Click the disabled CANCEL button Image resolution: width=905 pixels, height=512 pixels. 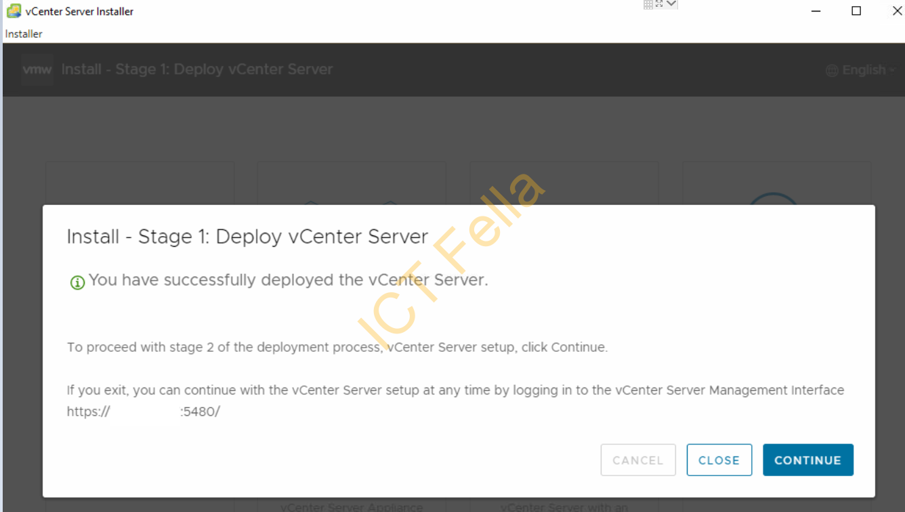tap(638, 460)
